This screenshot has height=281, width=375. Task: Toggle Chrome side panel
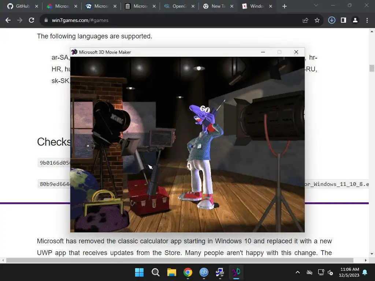tap(344, 20)
